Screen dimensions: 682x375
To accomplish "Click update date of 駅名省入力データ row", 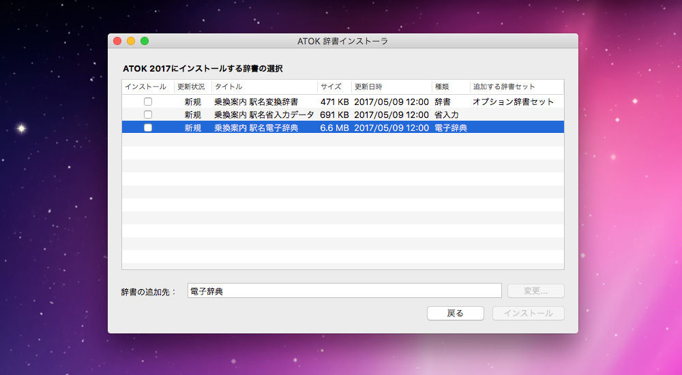I will (x=391, y=115).
